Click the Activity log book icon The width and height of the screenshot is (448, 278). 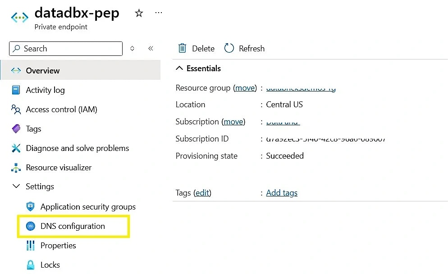[16, 90]
